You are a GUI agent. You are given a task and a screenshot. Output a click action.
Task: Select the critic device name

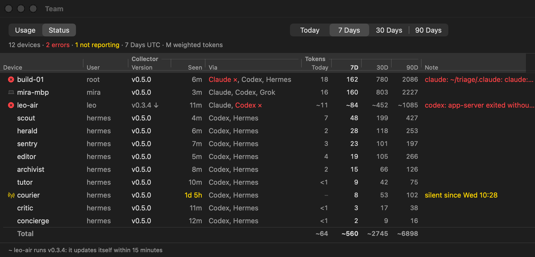[x=25, y=208]
